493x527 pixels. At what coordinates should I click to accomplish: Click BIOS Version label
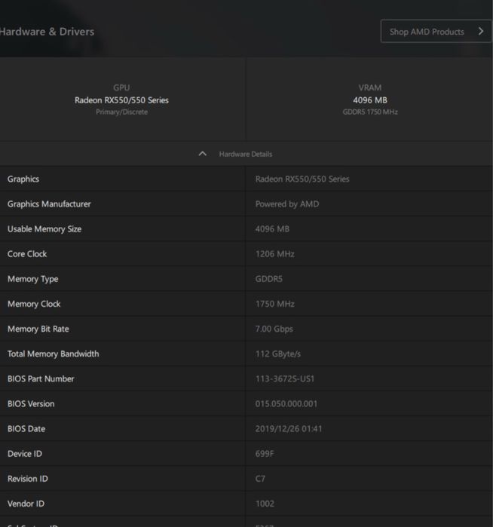pyautogui.click(x=31, y=404)
